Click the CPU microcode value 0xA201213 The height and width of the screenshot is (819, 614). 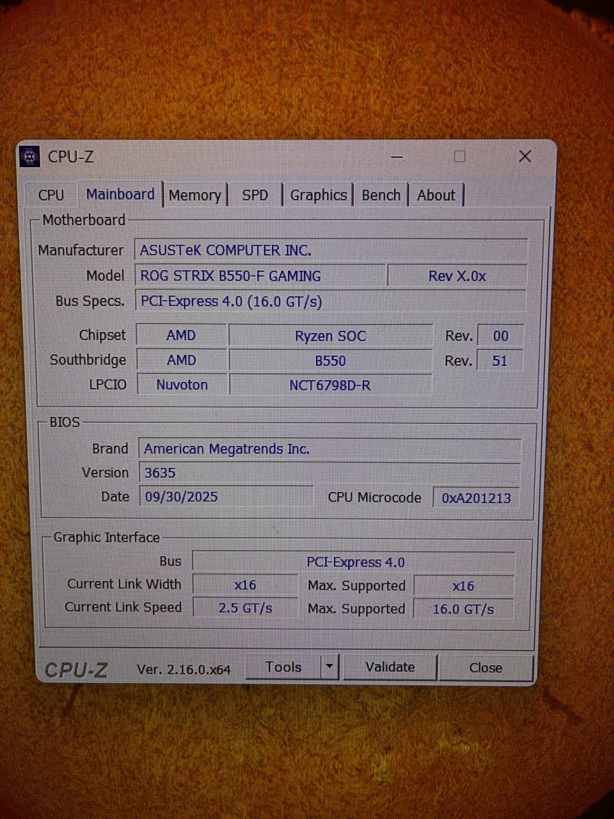pyautogui.click(x=476, y=498)
